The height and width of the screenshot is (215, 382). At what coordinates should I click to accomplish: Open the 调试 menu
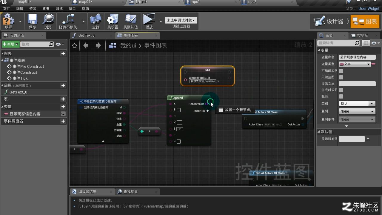click(59, 9)
